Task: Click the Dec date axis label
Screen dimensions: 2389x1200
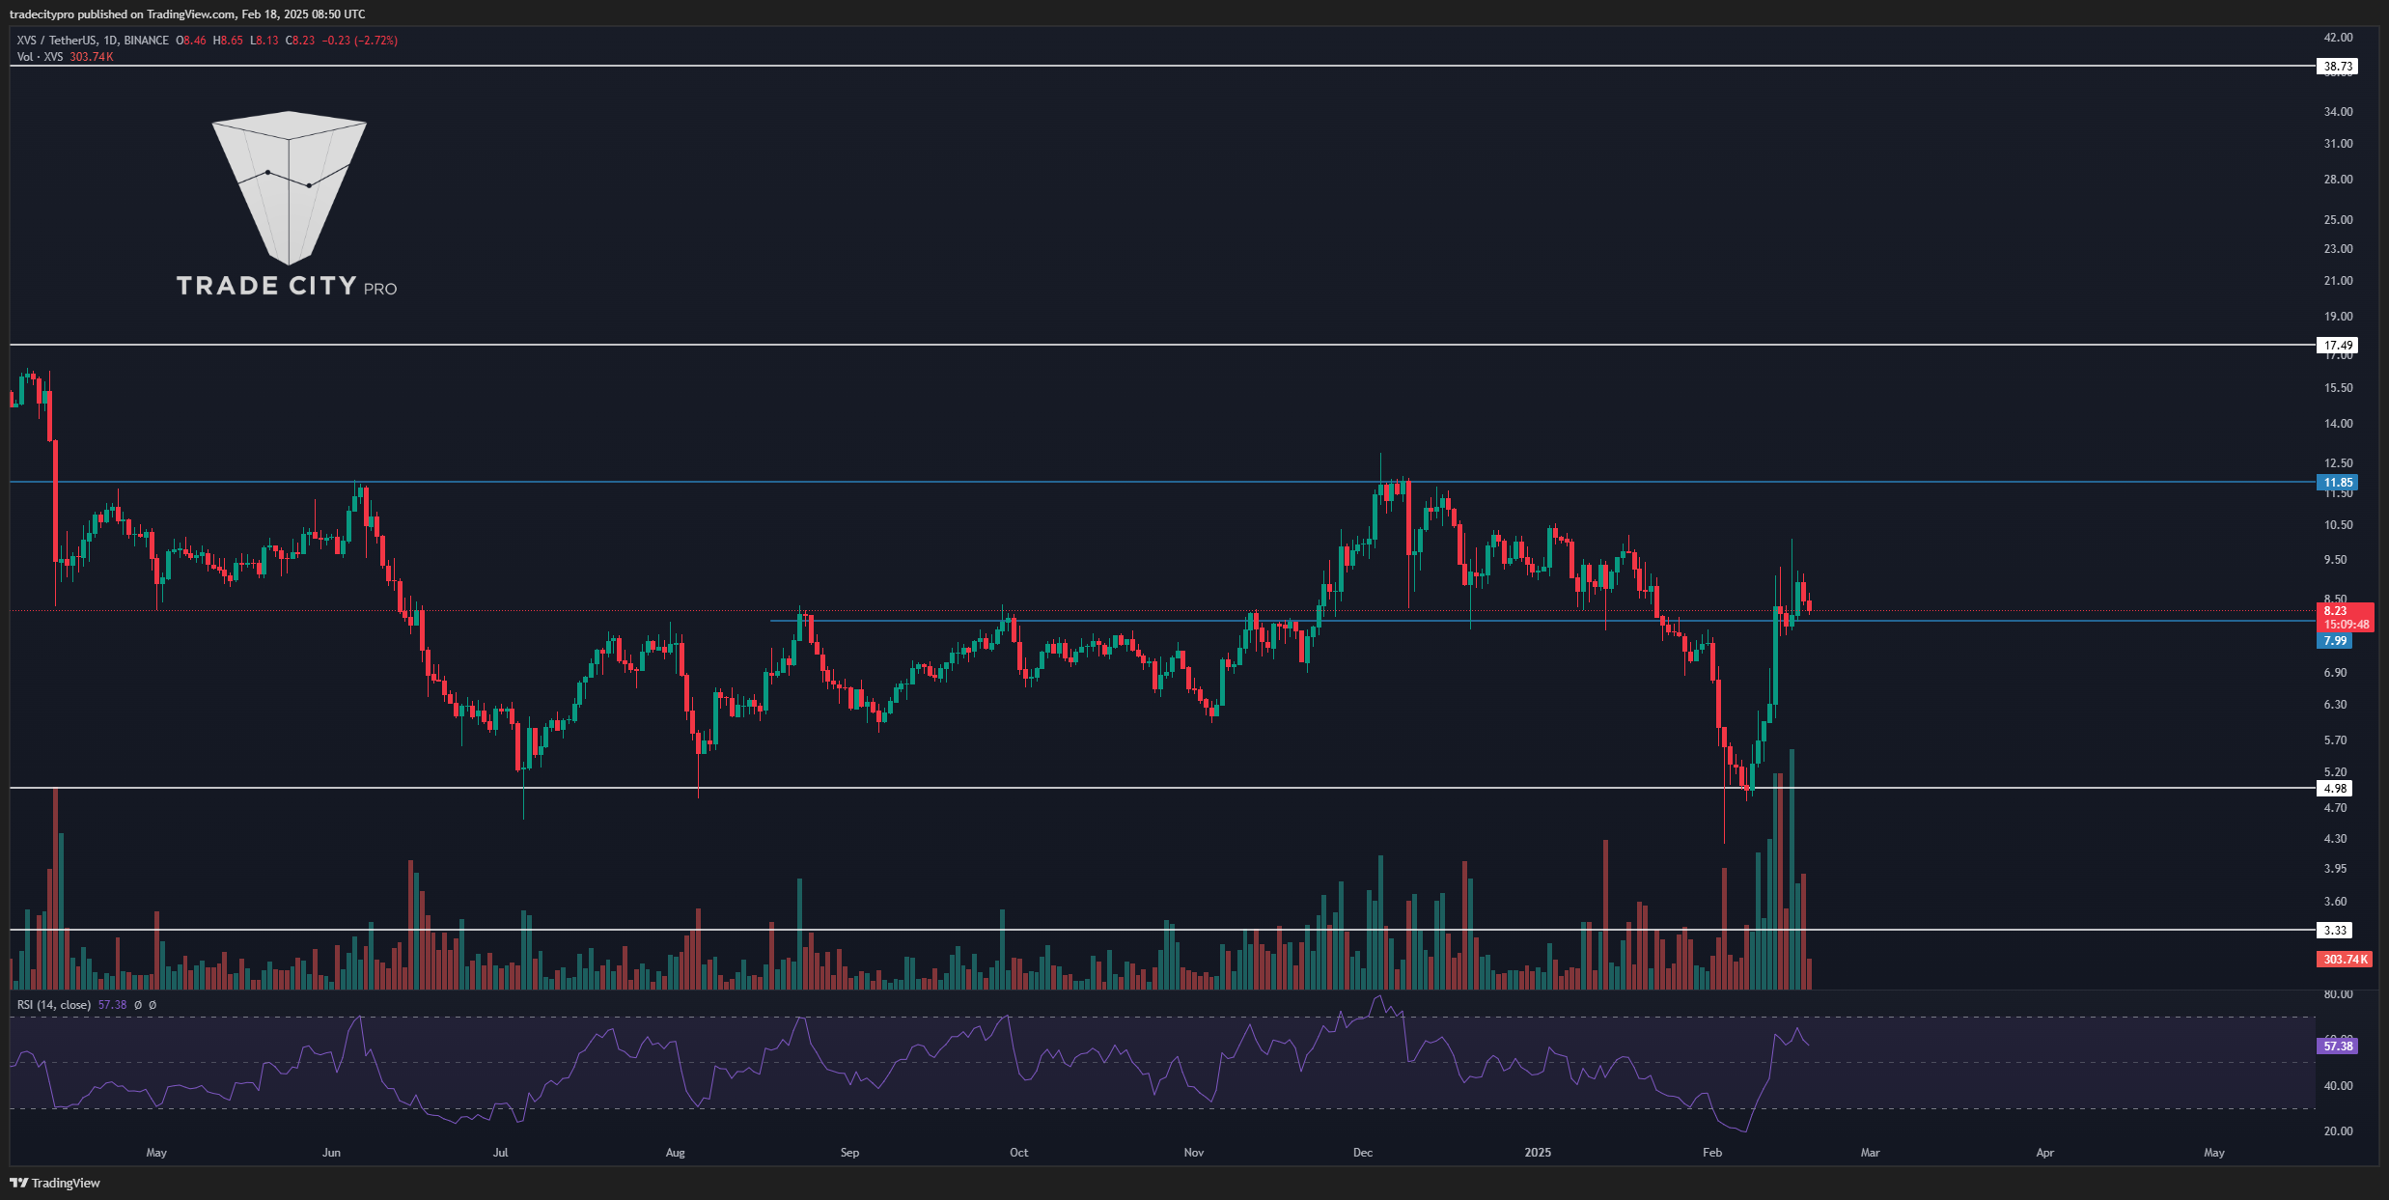Action: [x=1363, y=1153]
